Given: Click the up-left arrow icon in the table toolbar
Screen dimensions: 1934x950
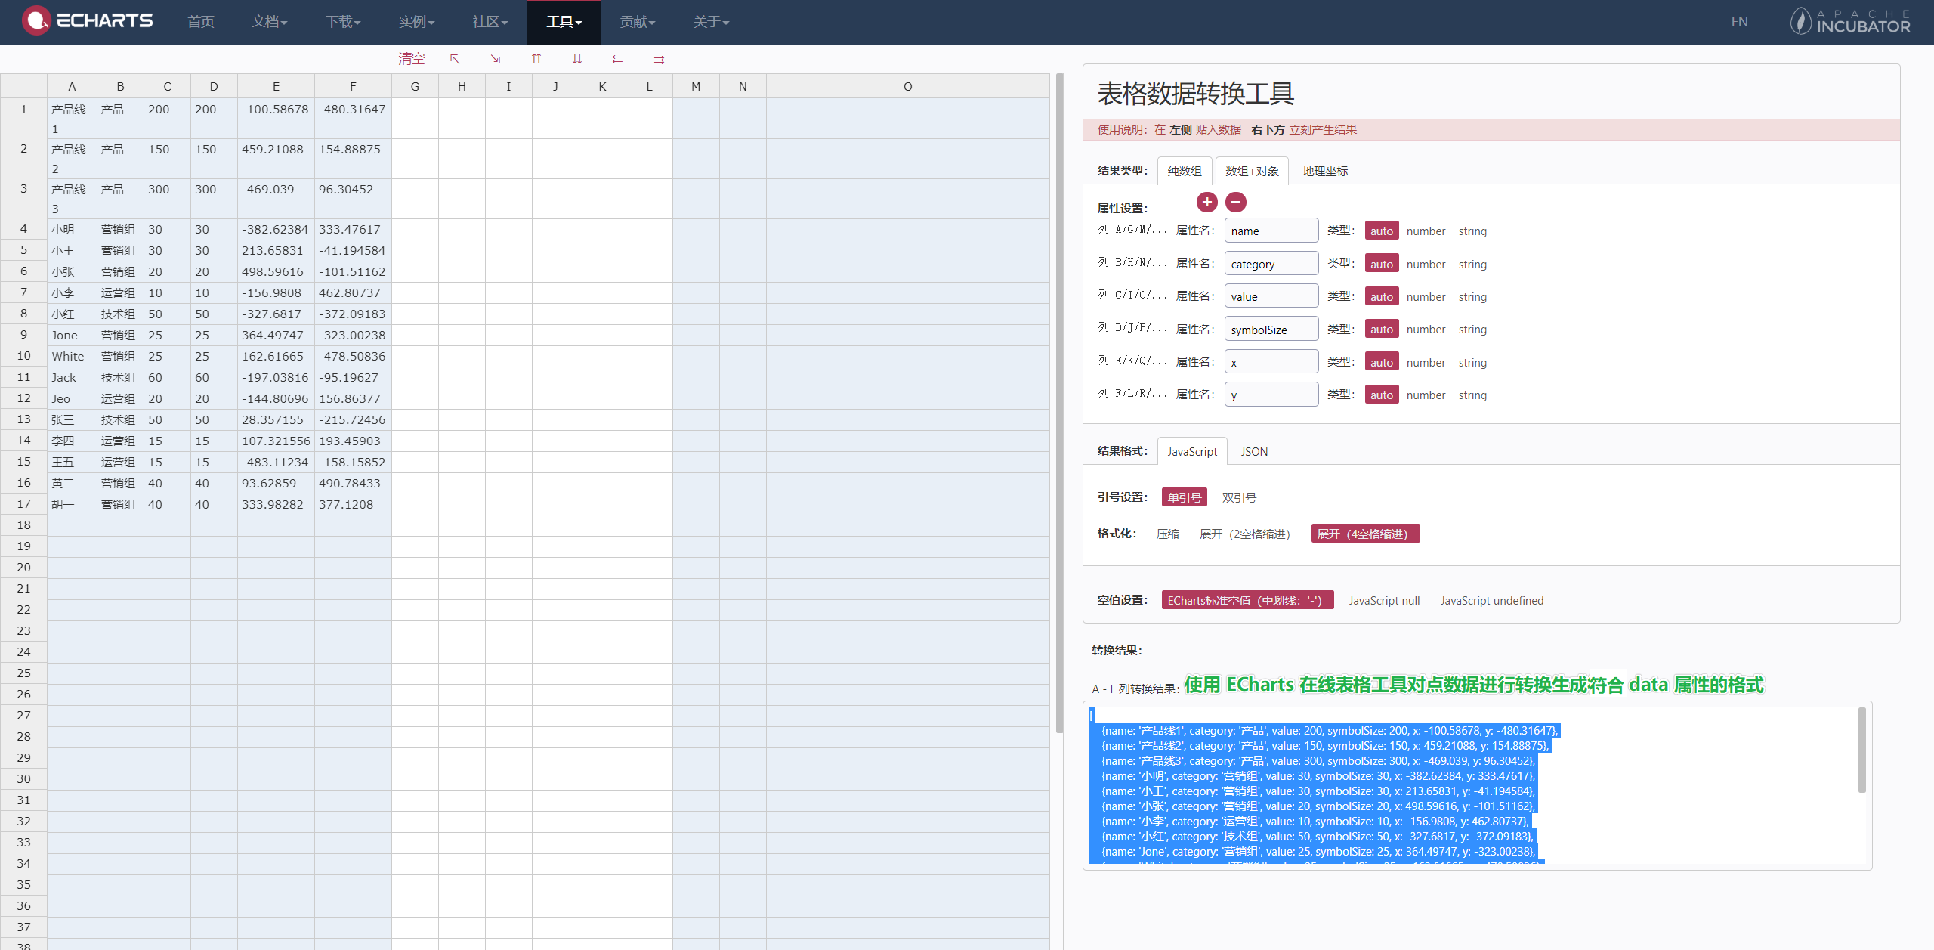Looking at the screenshot, I should coord(455,59).
